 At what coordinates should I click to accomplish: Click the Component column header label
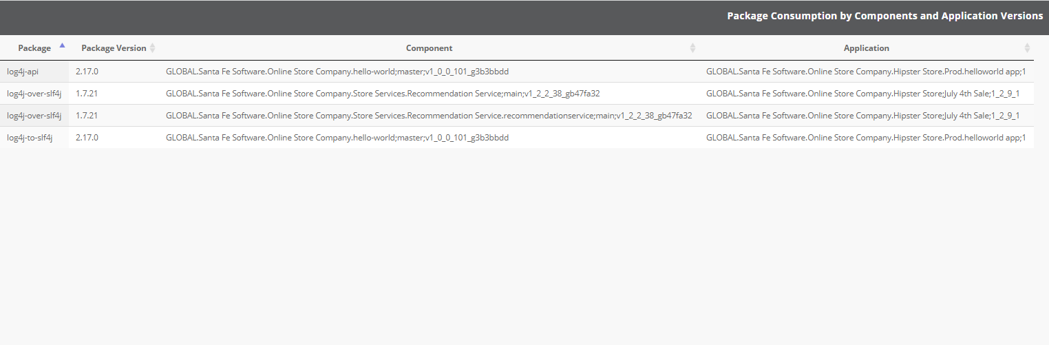[429, 48]
